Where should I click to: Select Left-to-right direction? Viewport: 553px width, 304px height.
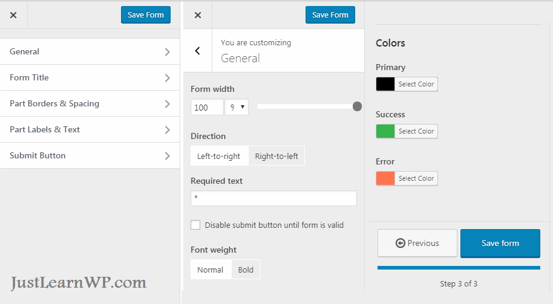pyautogui.click(x=219, y=156)
